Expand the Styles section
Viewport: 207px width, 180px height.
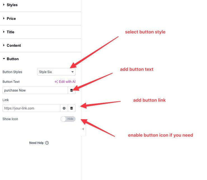12,5
